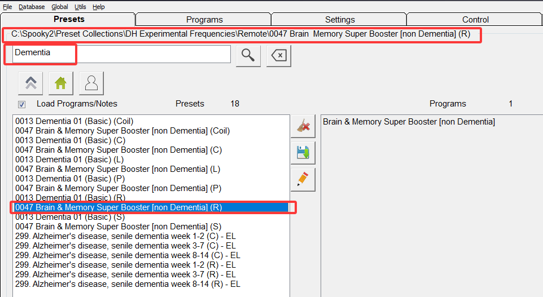Switch to the Control tab
543x297 pixels.
[475, 20]
